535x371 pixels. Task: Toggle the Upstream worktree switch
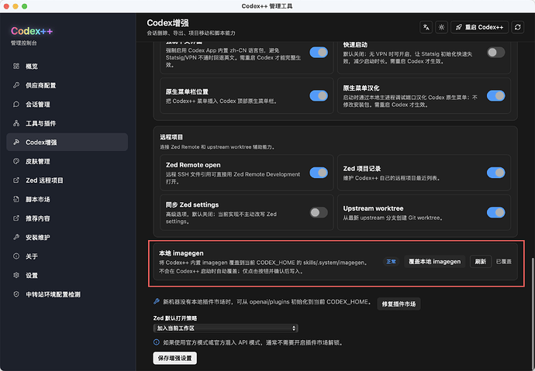click(x=495, y=212)
